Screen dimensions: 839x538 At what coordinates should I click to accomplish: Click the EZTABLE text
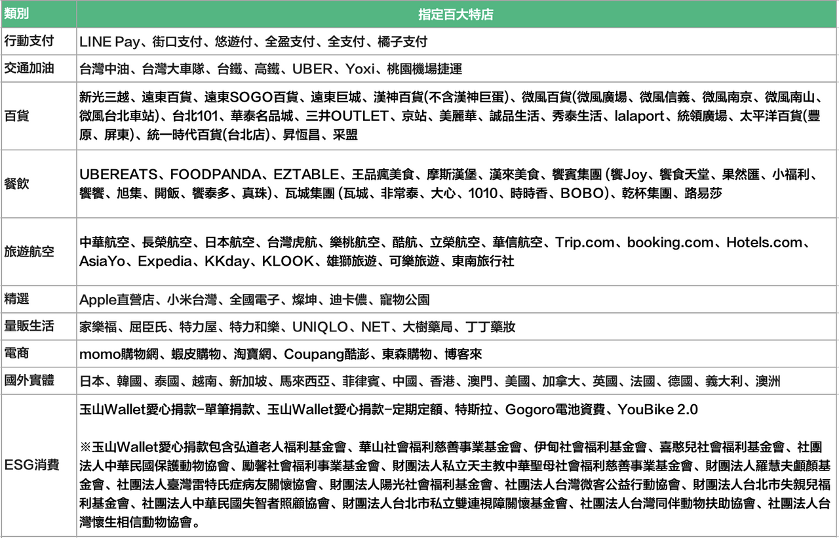tap(307, 175)
